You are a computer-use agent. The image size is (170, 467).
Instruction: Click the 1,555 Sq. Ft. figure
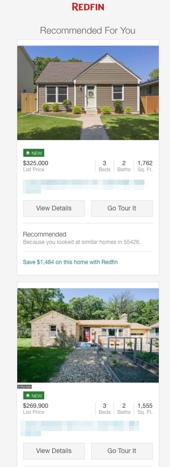[x=145, y=408]
